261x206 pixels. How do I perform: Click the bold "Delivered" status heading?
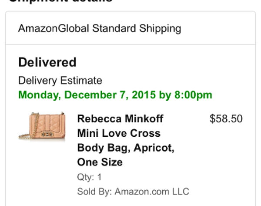click(x=47, y=62)
